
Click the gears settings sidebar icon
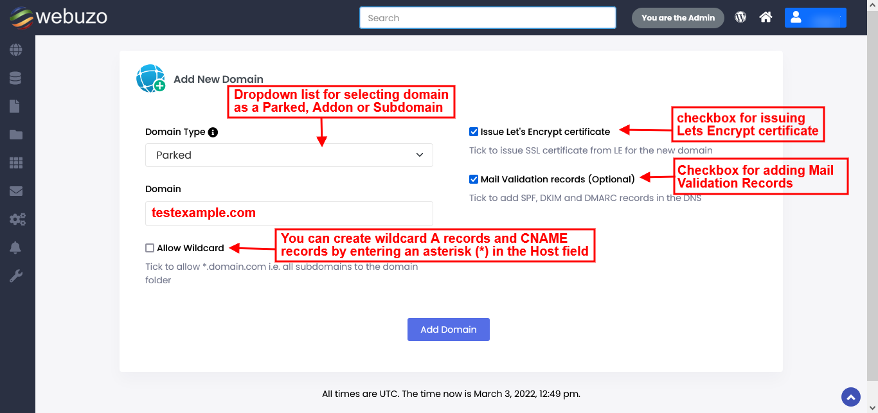coord(17,220)
